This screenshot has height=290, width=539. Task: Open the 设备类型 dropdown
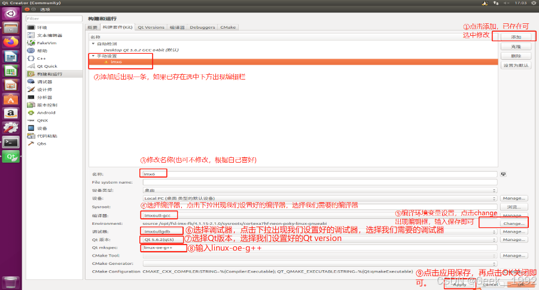click(319, 190)
